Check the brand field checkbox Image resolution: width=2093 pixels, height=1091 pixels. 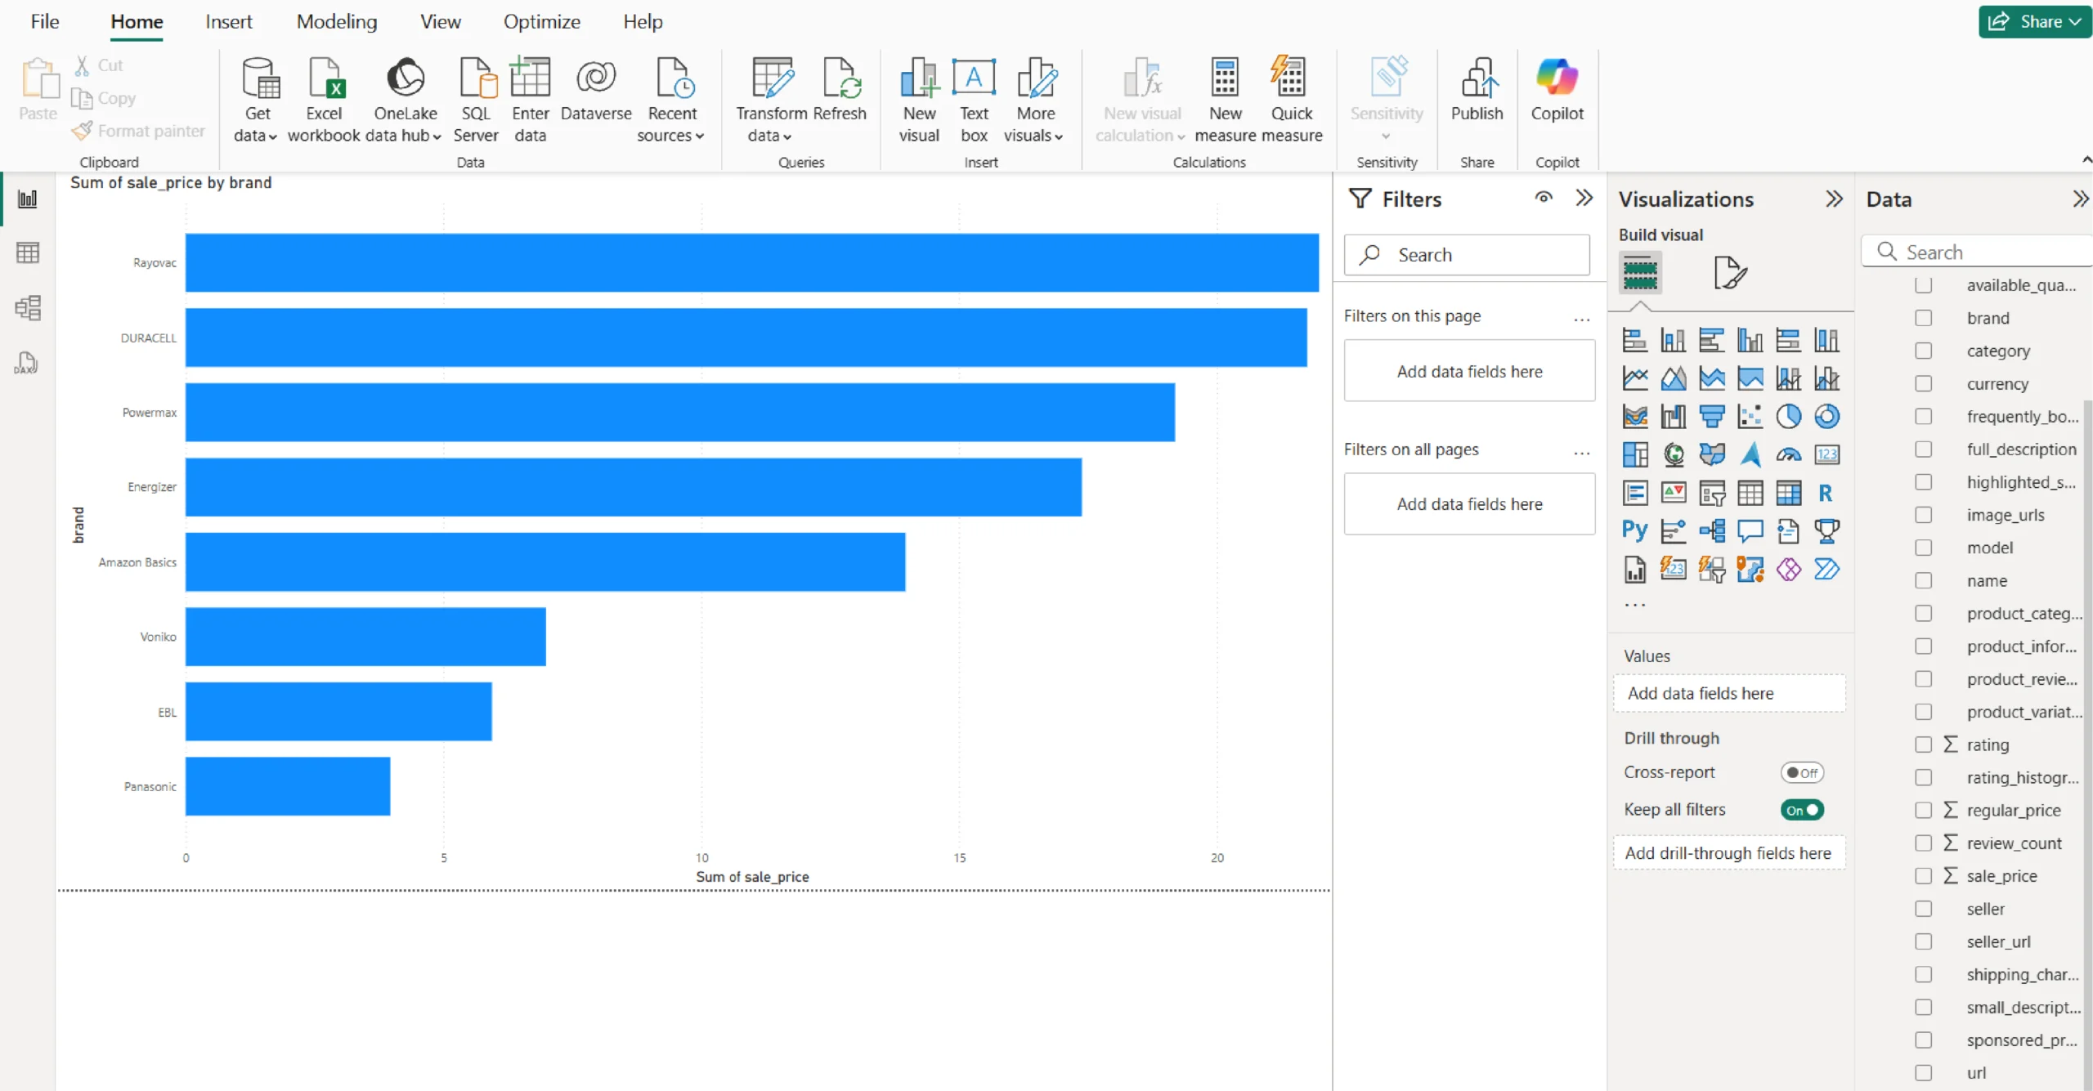(1923, 318)
